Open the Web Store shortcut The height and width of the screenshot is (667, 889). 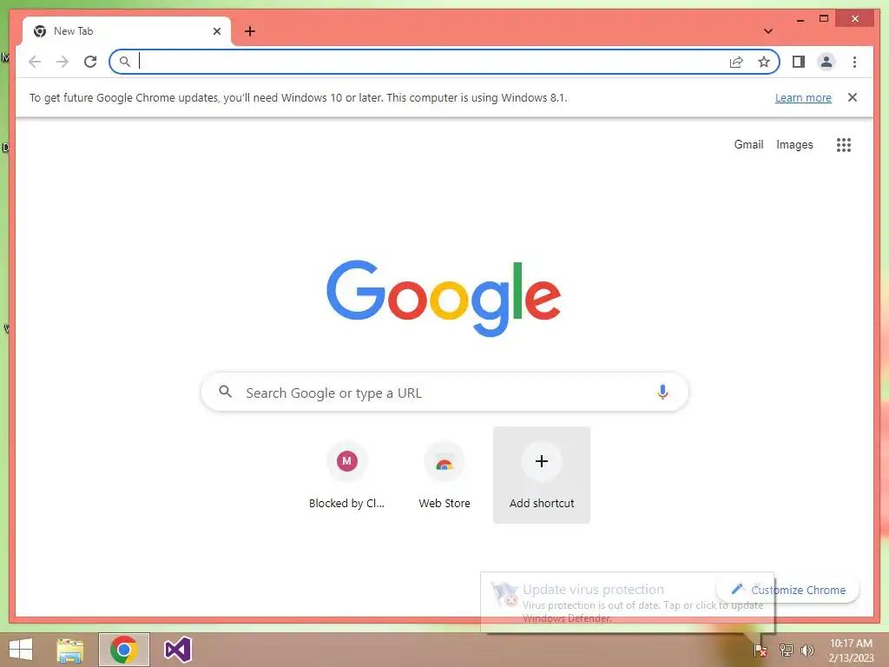pos(444,476)
